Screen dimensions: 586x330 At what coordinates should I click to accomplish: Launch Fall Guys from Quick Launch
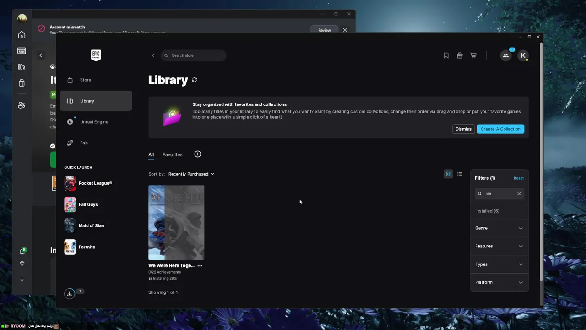tap(81, 204)
